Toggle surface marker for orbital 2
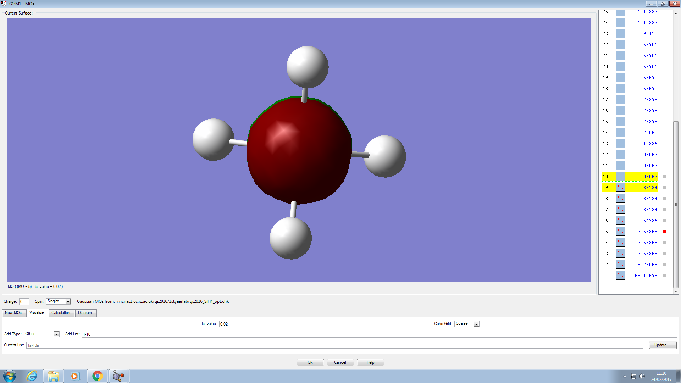The width and height of the screenshot is (681, 383). pos(665,265)
